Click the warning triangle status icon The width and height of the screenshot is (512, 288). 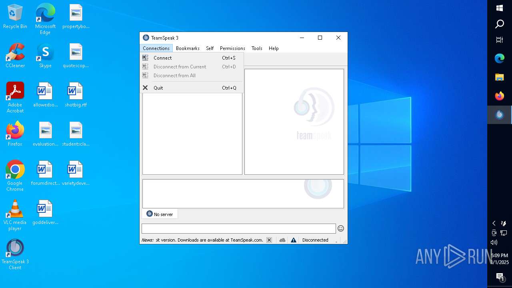294,240
